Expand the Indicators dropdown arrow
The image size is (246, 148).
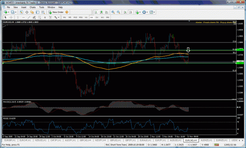(x=140, y=12)
